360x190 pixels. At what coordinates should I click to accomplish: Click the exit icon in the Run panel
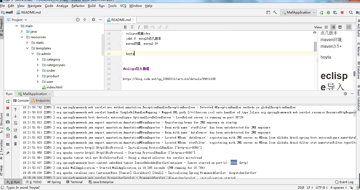(8, 136)
